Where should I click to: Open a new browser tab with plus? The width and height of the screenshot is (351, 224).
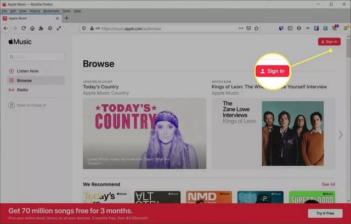pyautogui.click(x=66, y=18)
